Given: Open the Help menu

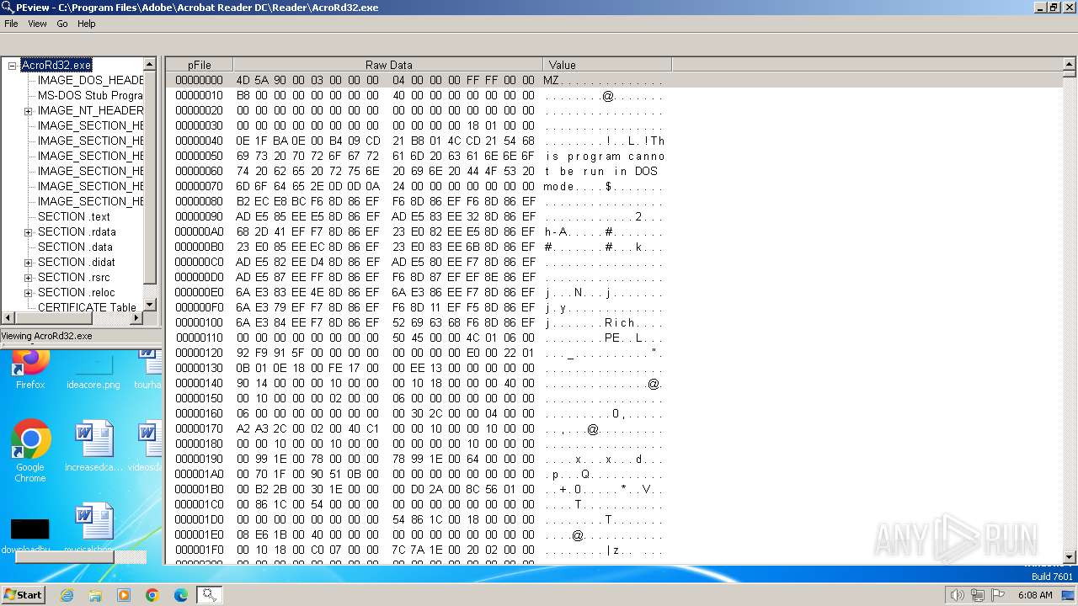Looking at the screenshot, I should (87, 24).
